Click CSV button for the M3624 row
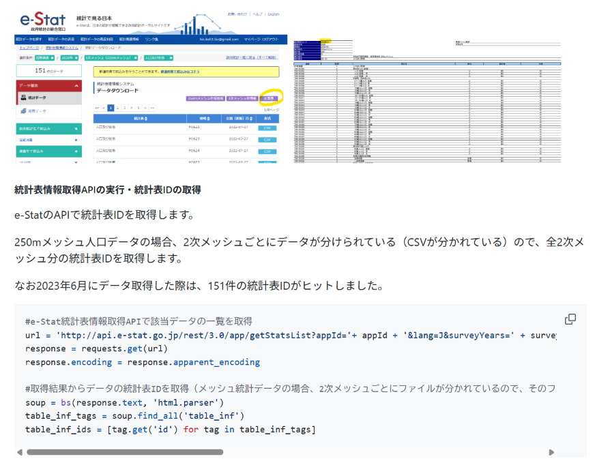Screen dimensions: 595x461 pos(267,151)
